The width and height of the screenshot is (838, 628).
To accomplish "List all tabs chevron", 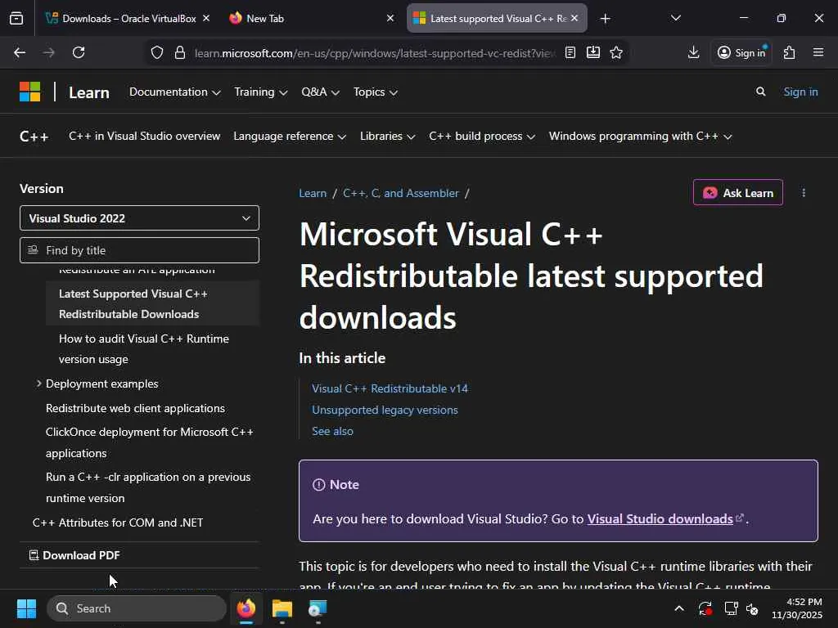I will click(676, 18).
